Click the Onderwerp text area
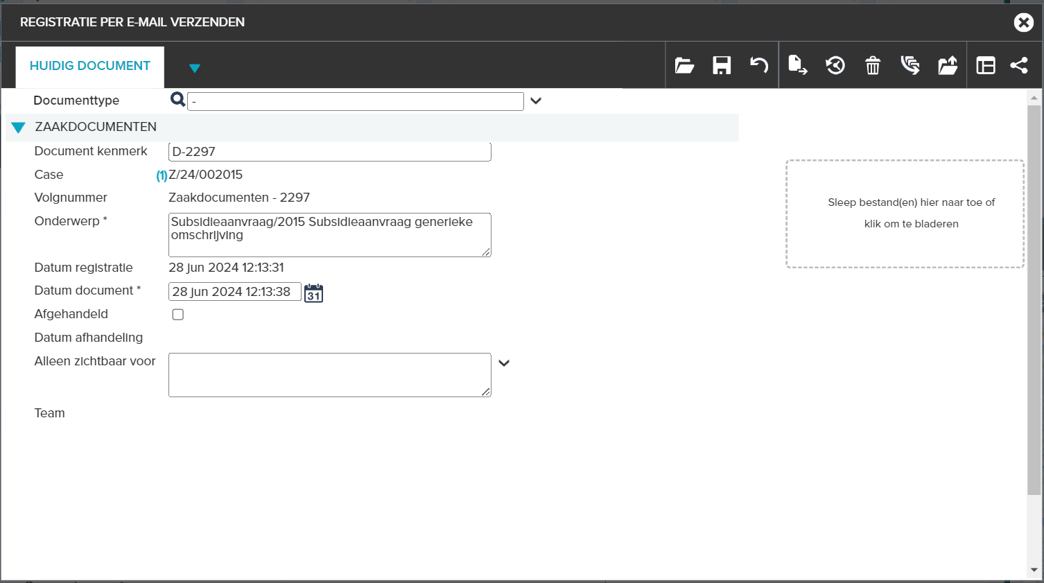Screen dimensions: 1044x583 [330, 235]
